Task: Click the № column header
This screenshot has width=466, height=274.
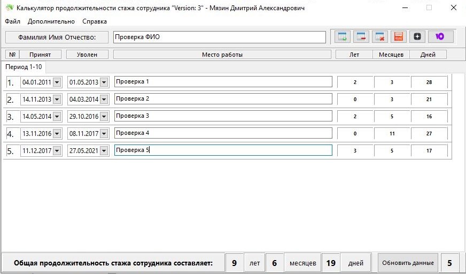Action: pos(12,55)
